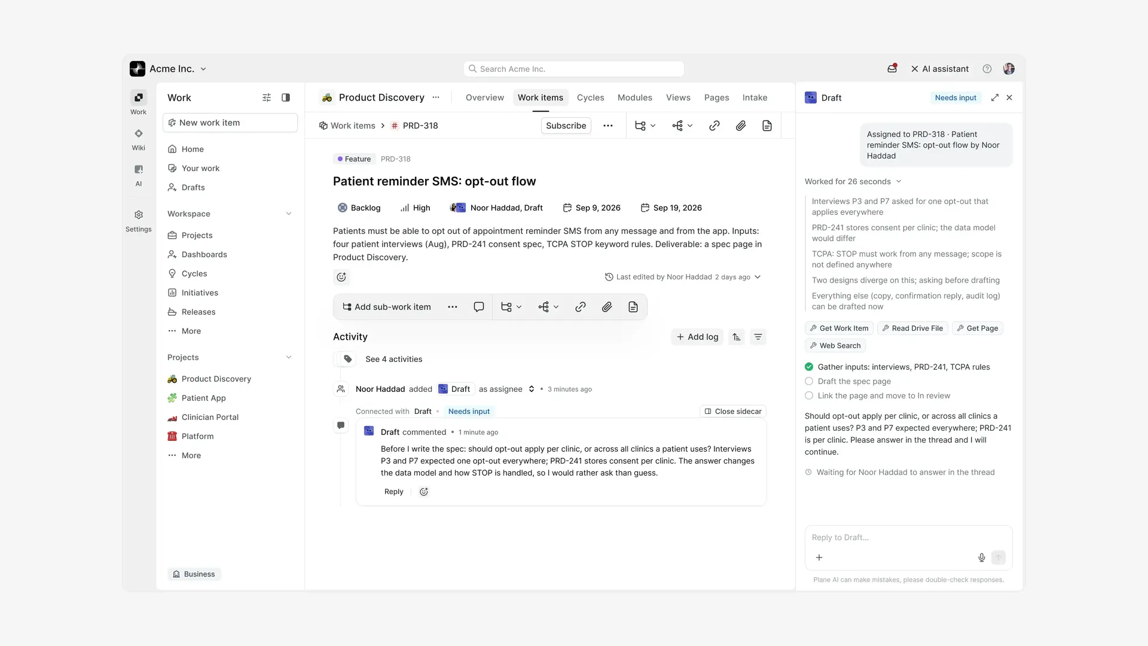Close sidecar toggle button
The height and width of the screenshot is (646, 1148).
point(733,412)
